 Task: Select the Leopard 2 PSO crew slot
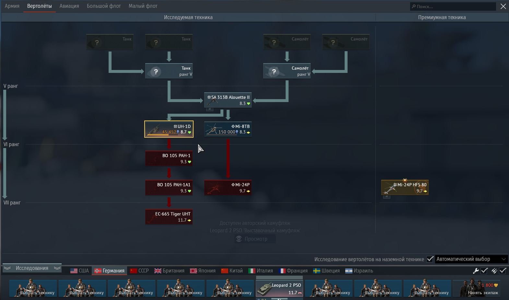[279, 289]
